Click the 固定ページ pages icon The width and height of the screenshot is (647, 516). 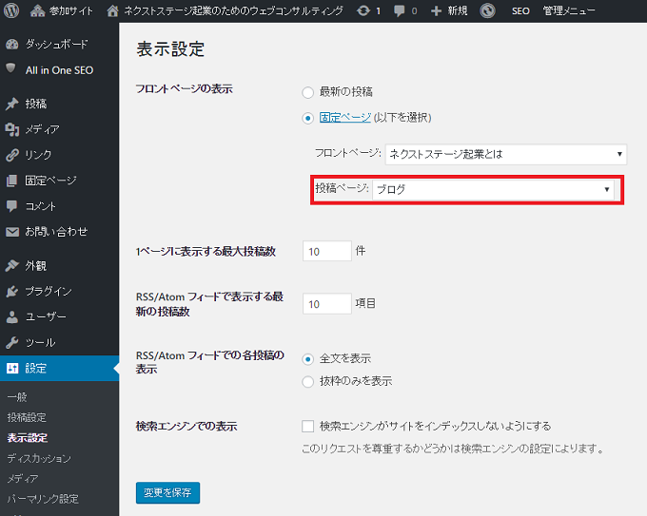[x=12, y=181]
